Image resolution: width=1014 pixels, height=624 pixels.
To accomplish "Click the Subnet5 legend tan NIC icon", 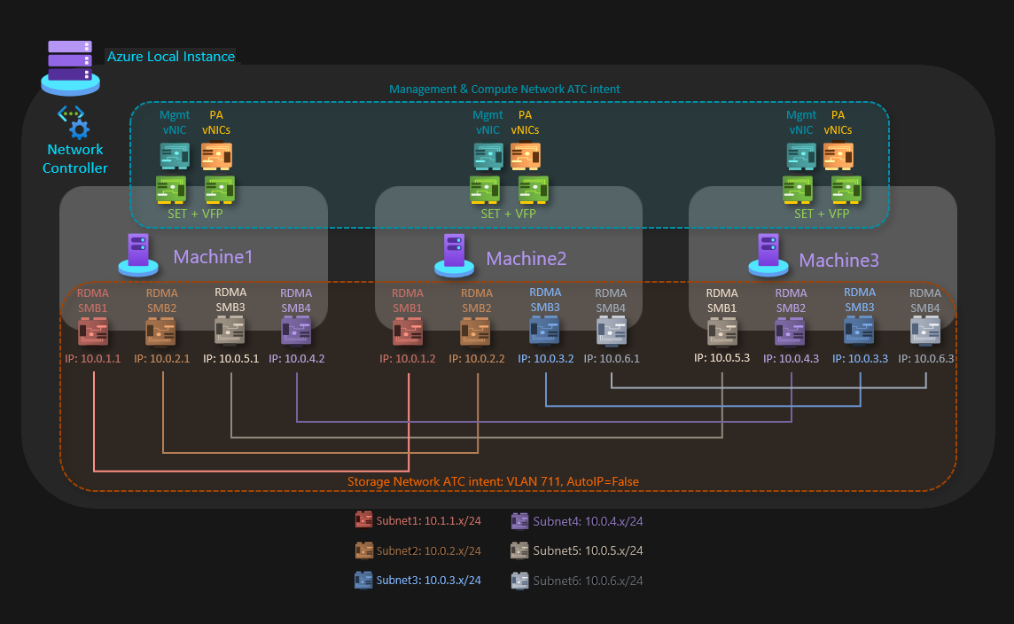I will point(519,550).
